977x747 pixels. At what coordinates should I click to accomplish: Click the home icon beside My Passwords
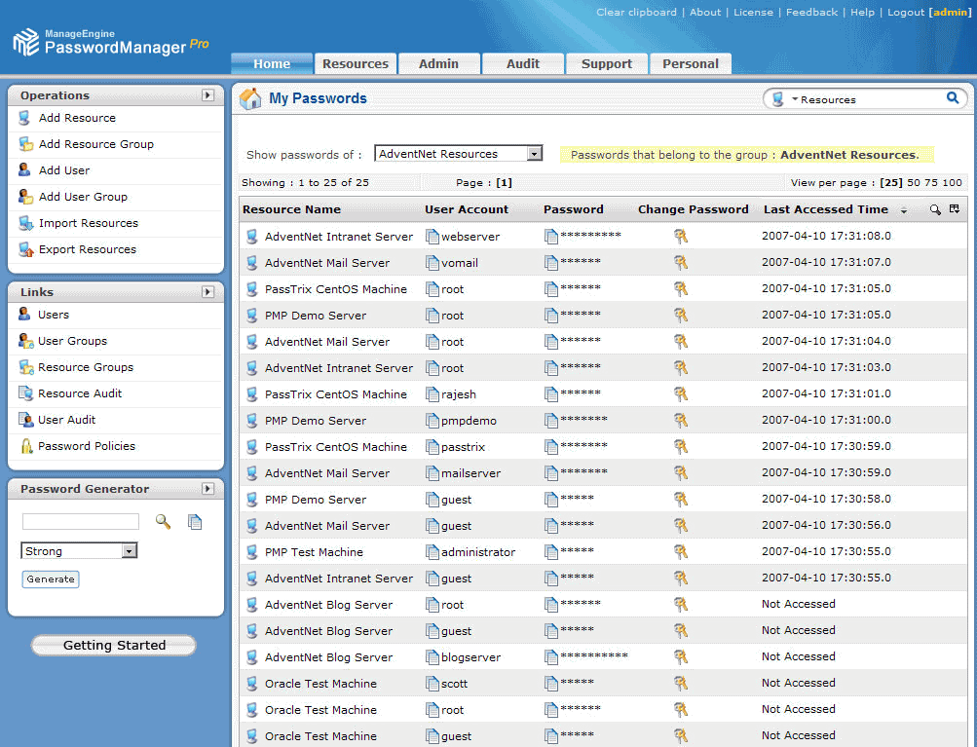[250, 98]
